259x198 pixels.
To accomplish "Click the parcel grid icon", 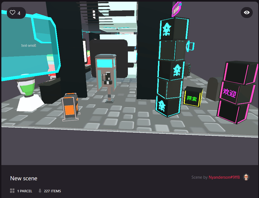I will click(12, 191).
